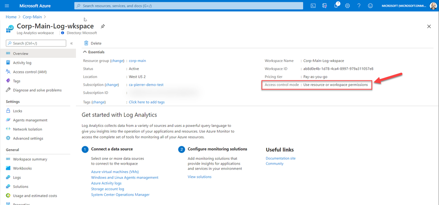The width and height of the screenshot is (439, 205).
Task: Open Diagnose and solve problems
Action: tap(38, 90)
